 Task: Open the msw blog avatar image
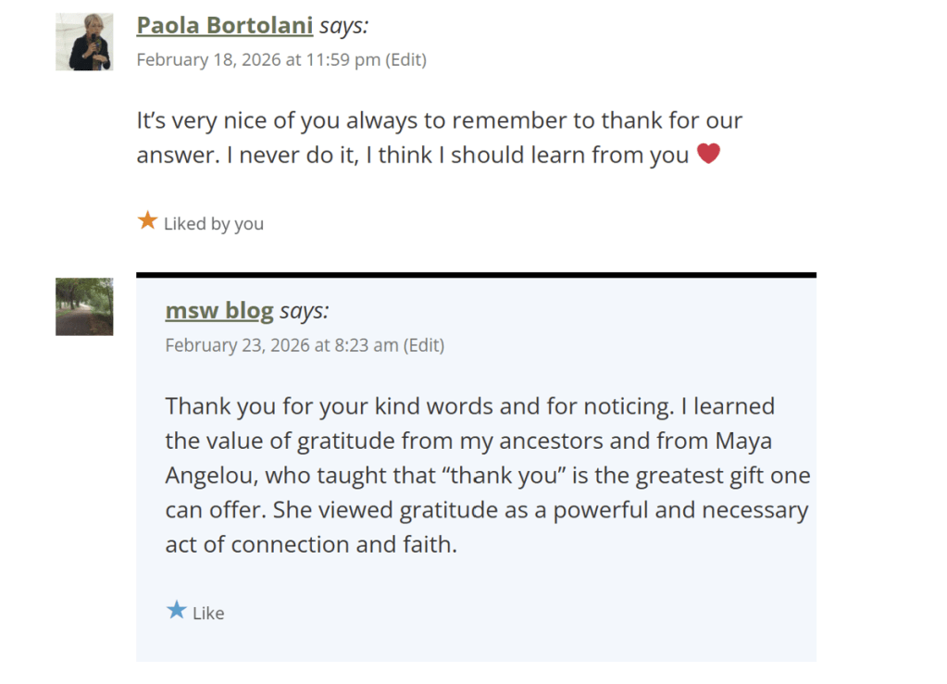84,306
